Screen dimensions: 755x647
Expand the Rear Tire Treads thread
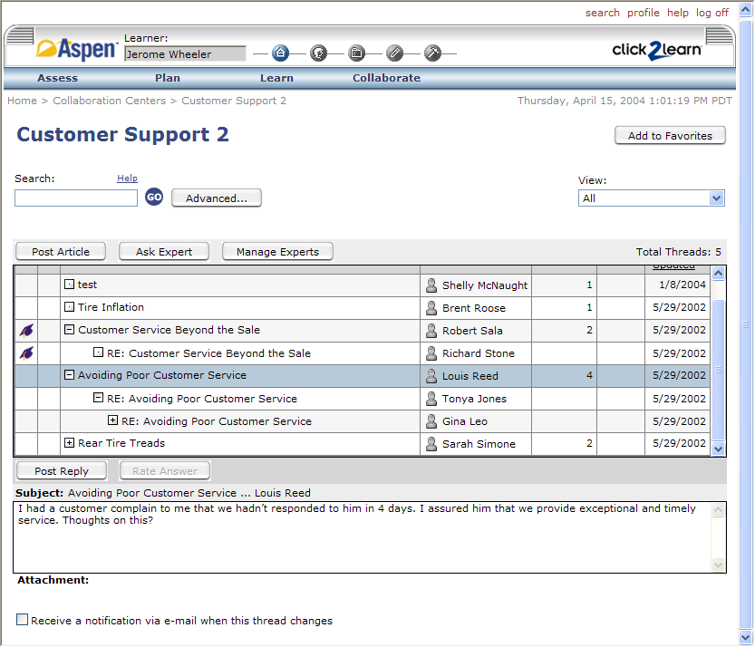69,443
